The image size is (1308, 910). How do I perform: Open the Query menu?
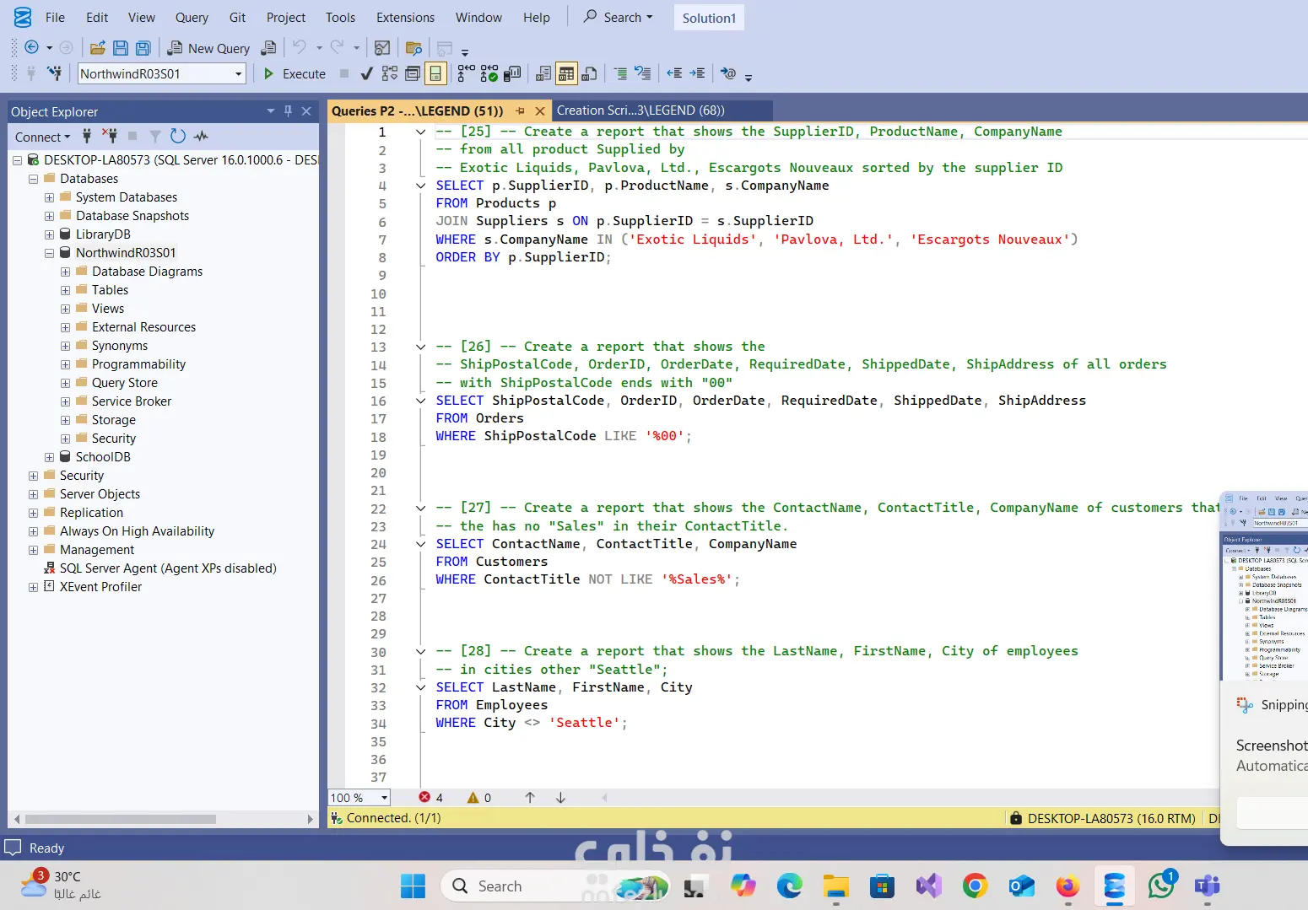pos(192,18)
